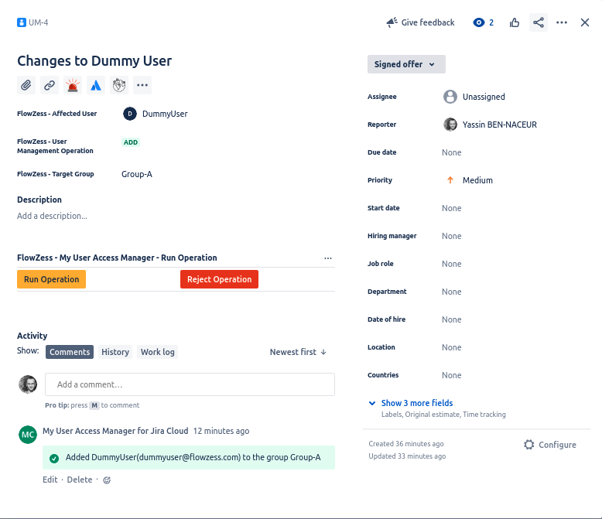This screenshot has height=519, width=602.
Task: Click the Add a comment input
Action: 190,384
